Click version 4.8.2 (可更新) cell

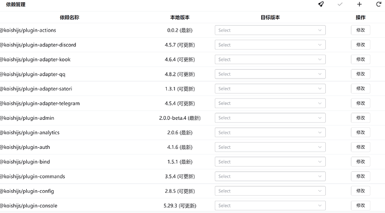pyautogui.click(x=180, y=74)
